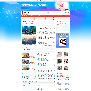Open the first profile photo in sidebar
91x91 pixels.
[x=60, y=54]
